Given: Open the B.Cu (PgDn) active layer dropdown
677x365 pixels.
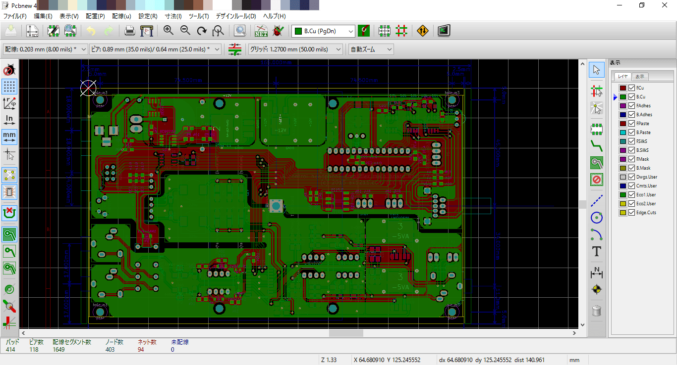Looking at the screenshot, I should tap(324, 31).
